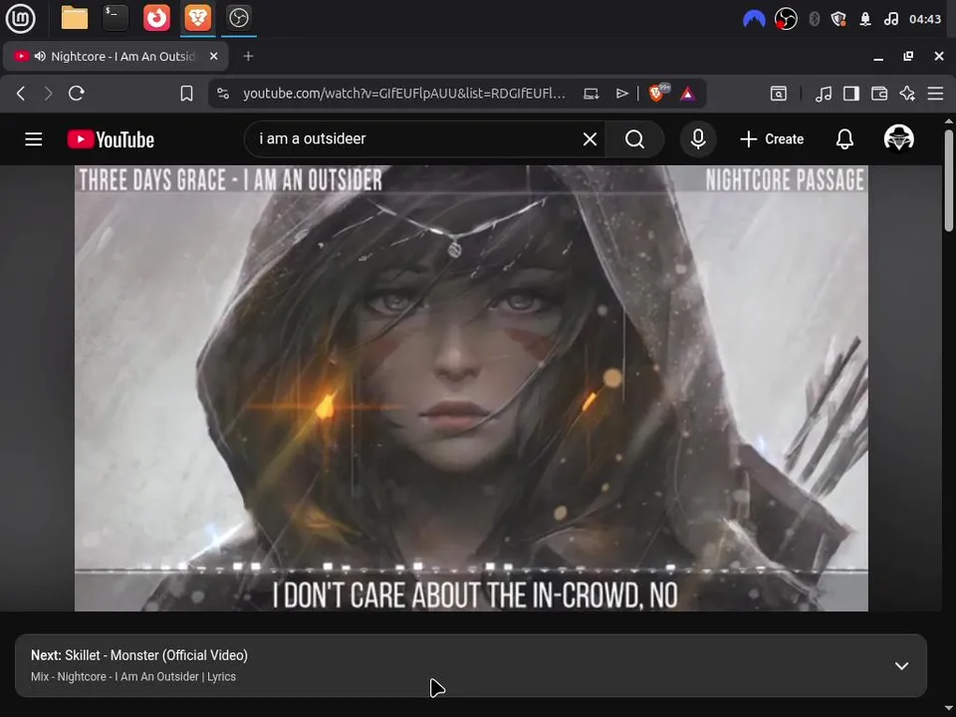Show the calendar from clock 04:43

pyautogui.click(x=925, y=20)
